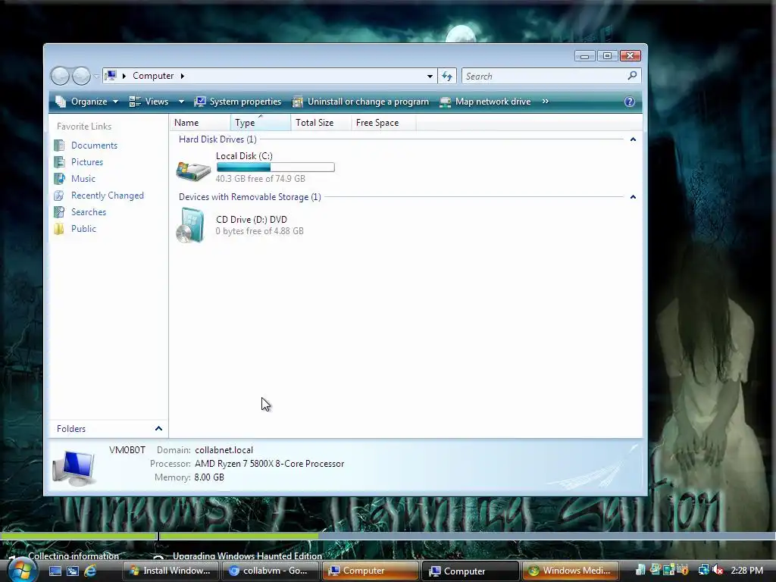Maximize the Computer window

pos(607,56)
